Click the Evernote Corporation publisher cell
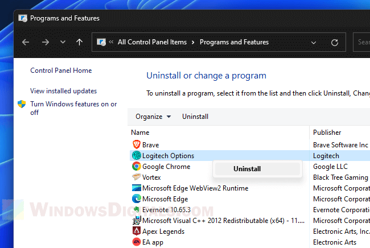 click(x=341, y=210)
